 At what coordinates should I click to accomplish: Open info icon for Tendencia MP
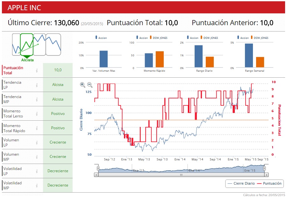coord(37,99)
